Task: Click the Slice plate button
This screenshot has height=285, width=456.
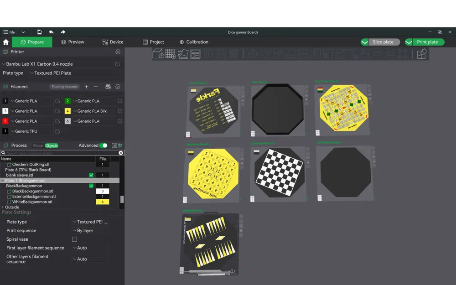Action: point(383,42)
